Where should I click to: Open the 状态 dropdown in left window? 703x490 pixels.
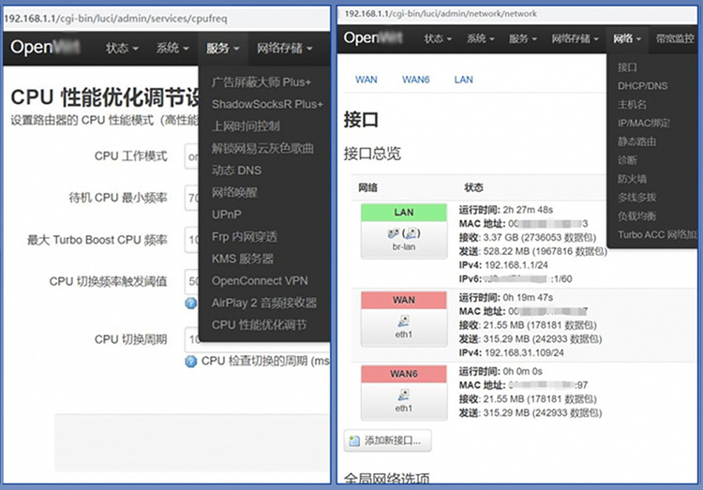pos(122,48)
